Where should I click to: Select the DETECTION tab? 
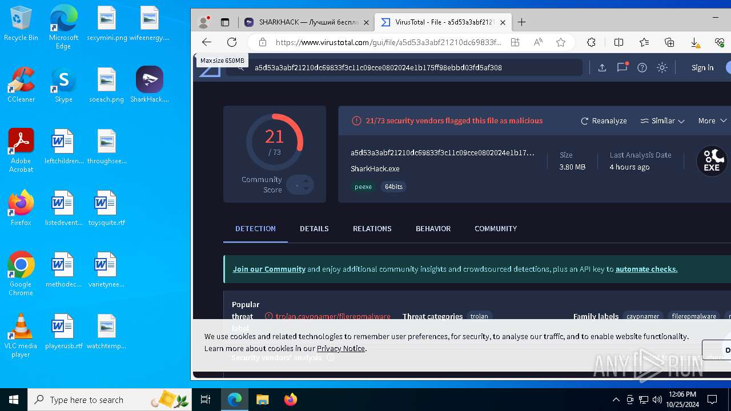tap(255, 228)
